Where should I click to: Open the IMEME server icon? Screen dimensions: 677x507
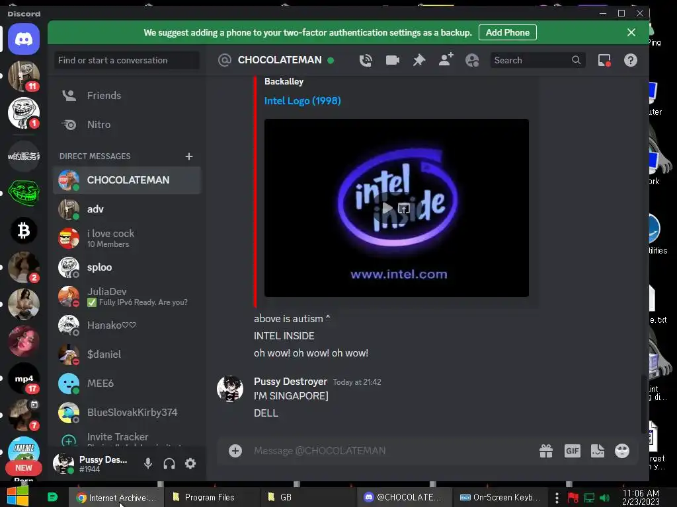[24, 449]
